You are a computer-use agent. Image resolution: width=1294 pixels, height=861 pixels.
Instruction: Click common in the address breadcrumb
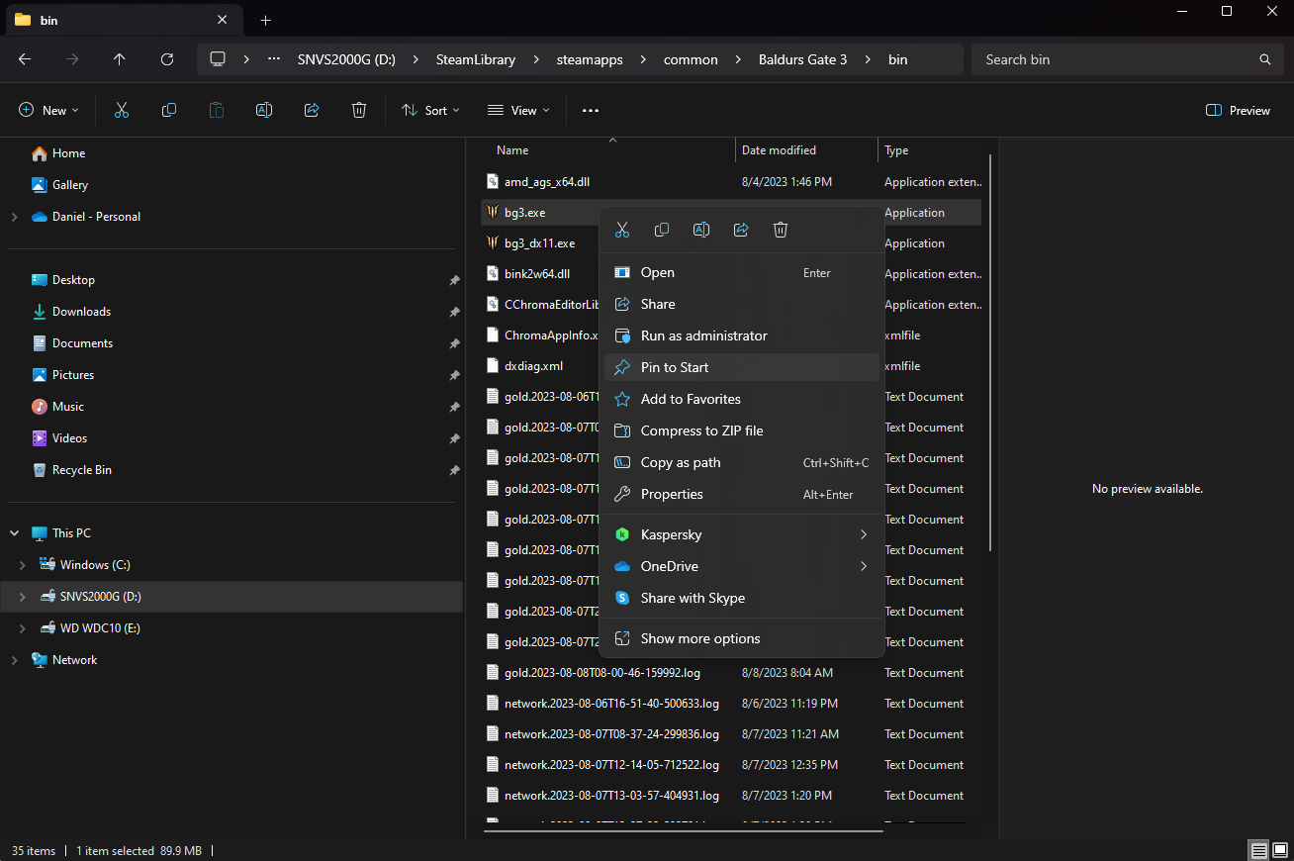point(691,59)
